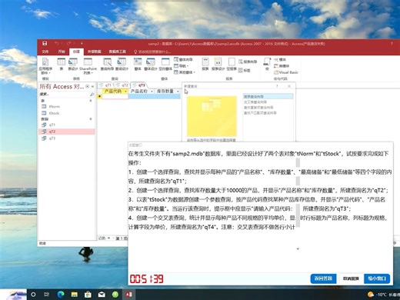Click the 表设计 icon
The image size is (400, 300).
[73, 64]
